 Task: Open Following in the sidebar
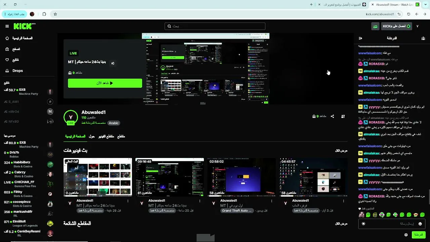pyautogui.click(x=12, y=60)
